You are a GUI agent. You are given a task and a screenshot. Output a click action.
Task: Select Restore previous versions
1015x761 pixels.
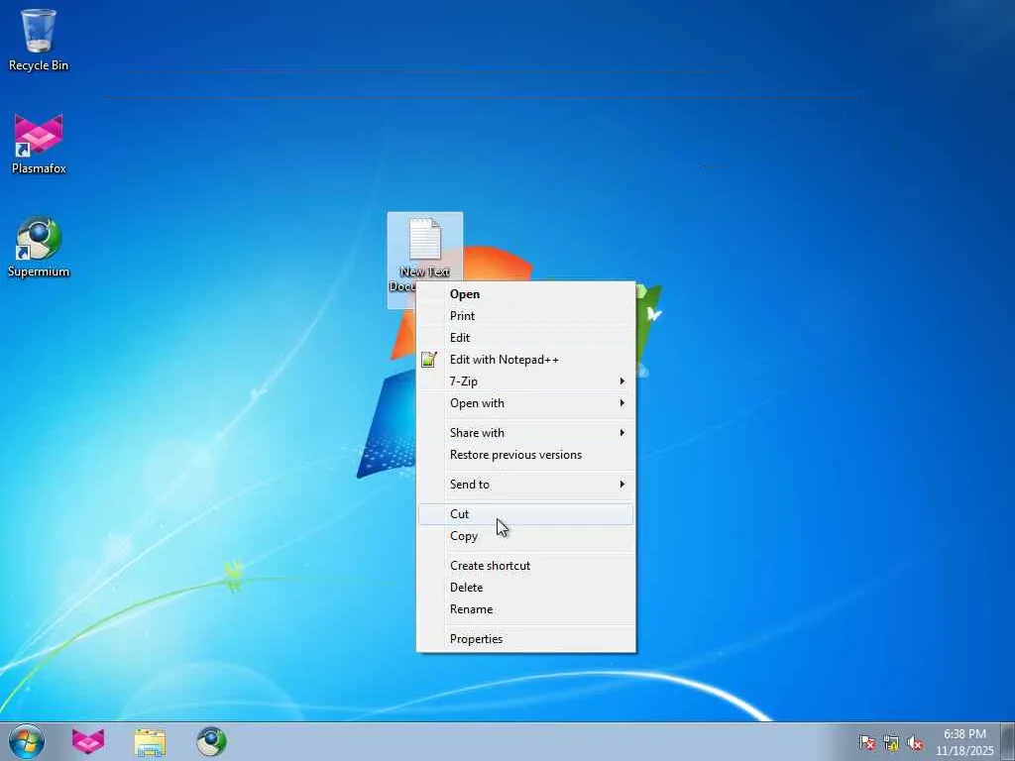[526, 455]
